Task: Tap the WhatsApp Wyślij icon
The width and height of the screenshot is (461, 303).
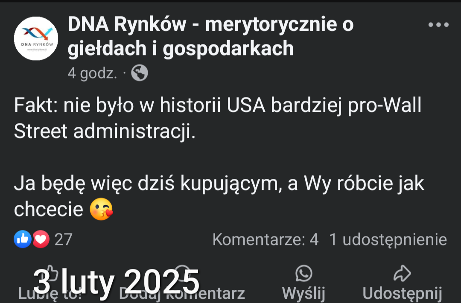Action: coord(304,273)
